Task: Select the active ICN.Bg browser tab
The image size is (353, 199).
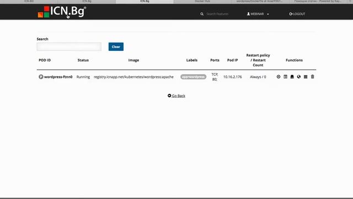Action: tap(145, 1)
